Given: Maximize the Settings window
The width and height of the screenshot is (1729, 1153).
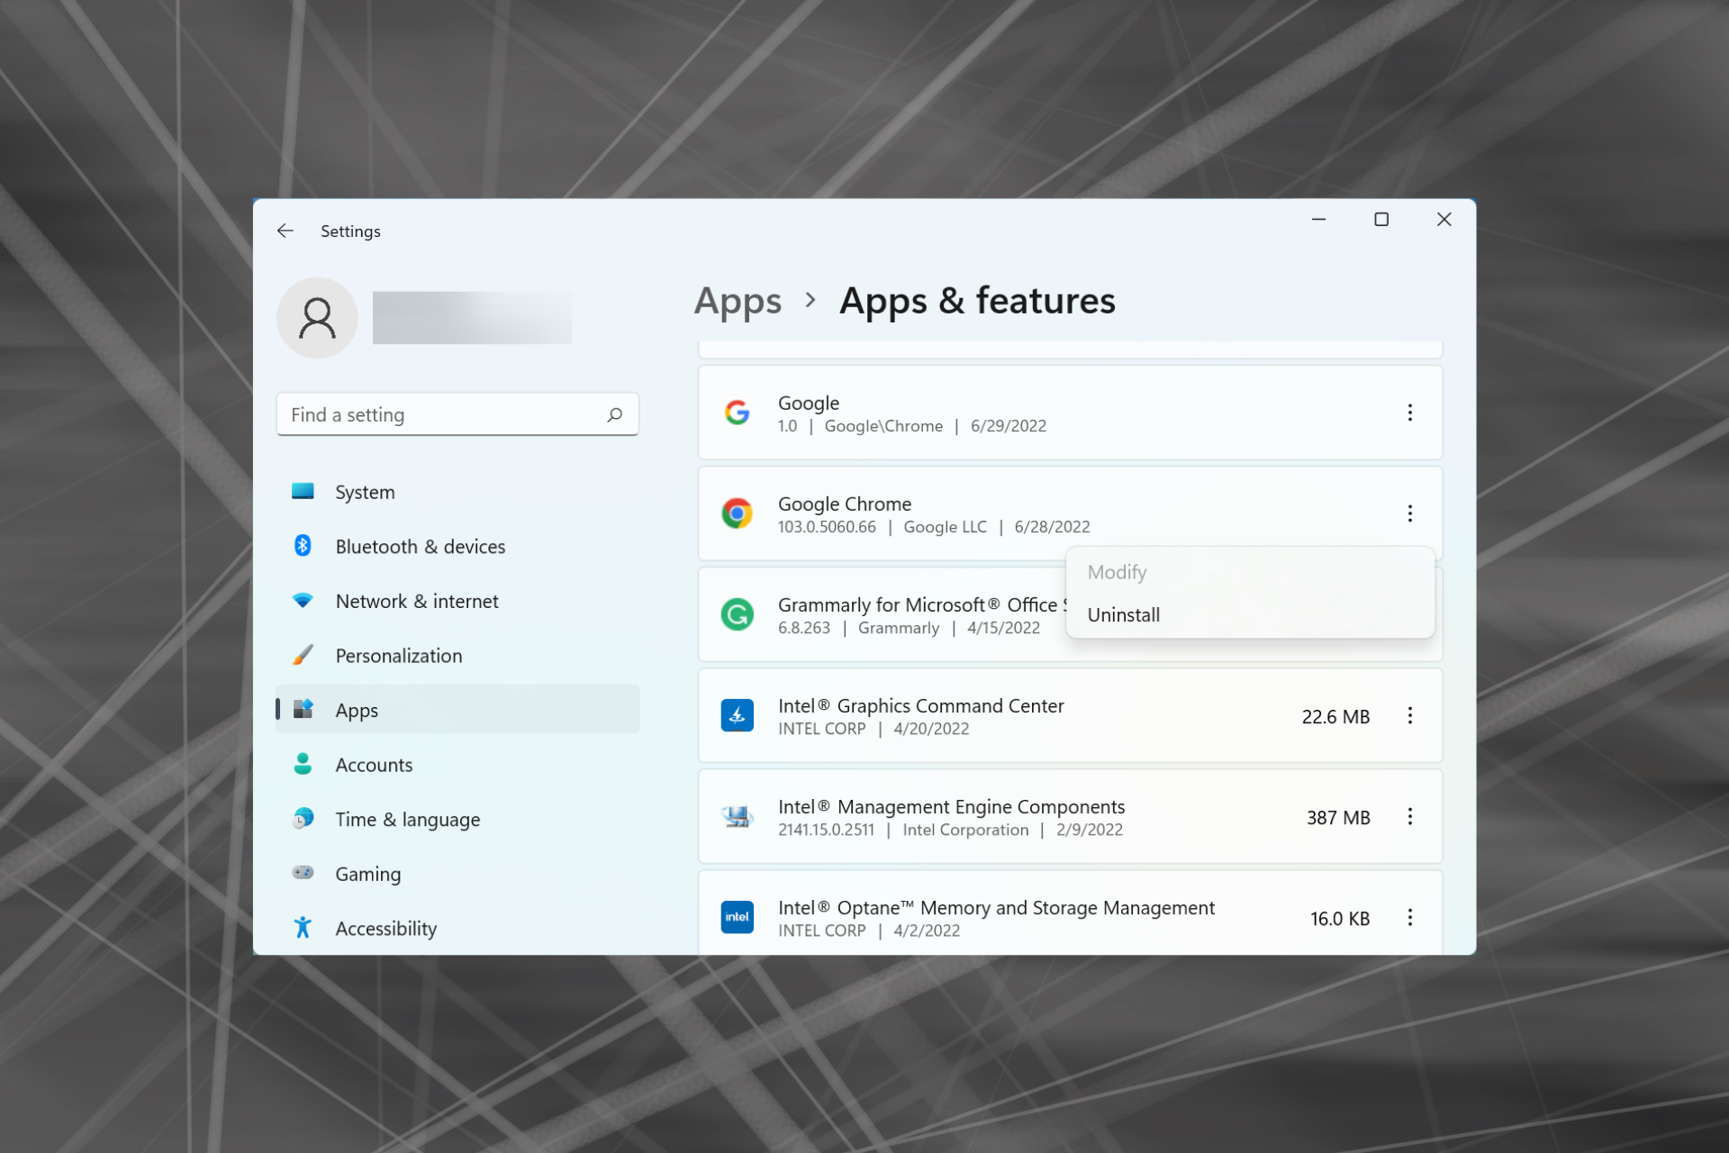Looking at the screenshot, I should tap(1381, 219).
